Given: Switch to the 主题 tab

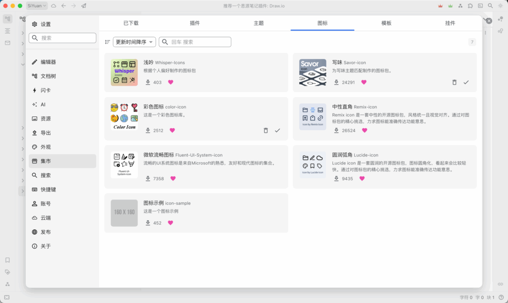Looking at the screenshot, I should click(x=258, y=23).
